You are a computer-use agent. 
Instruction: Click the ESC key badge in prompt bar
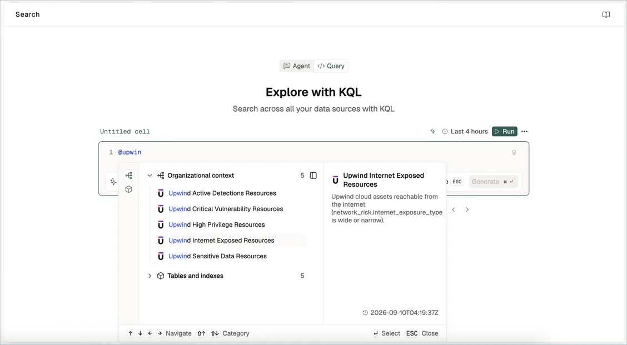coord(457,182)
